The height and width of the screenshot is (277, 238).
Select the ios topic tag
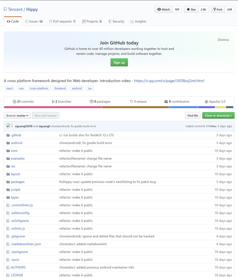click(90, 88)
